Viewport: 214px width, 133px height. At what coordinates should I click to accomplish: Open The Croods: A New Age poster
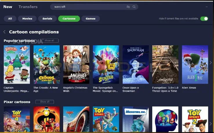tap(46, 64)
